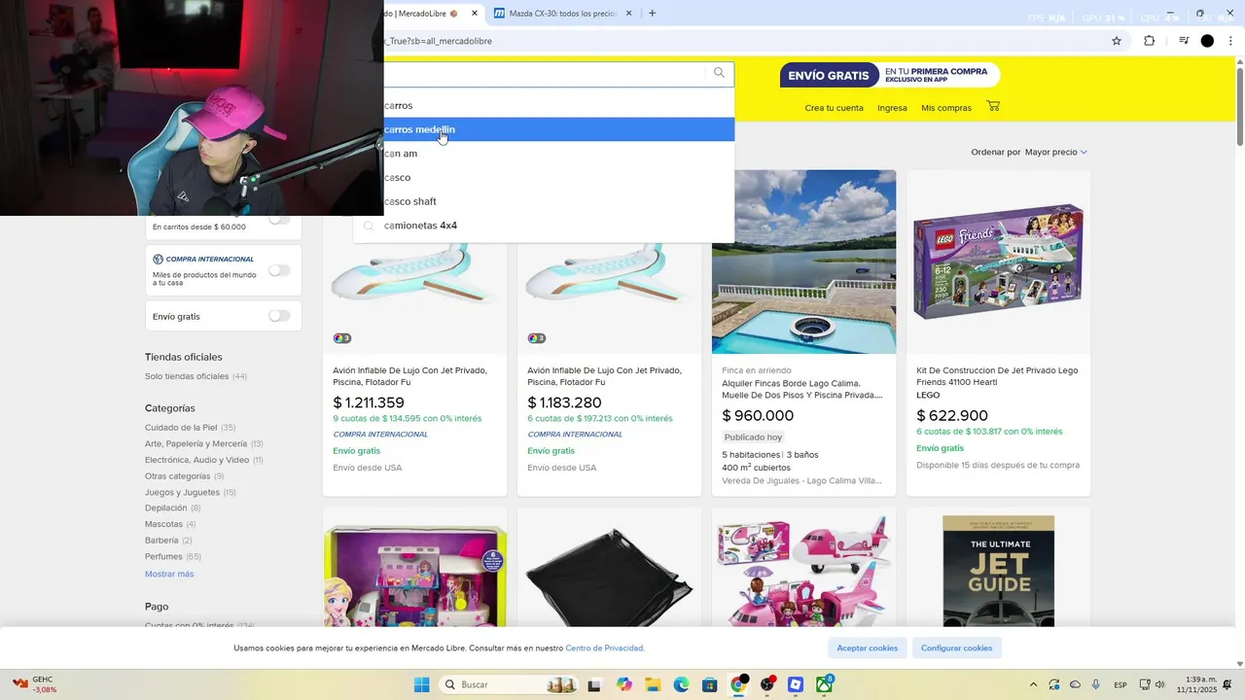Launch Copilot from the taskbar
Image resolution: width=1245 pixels, height=700 pixels.
click(623, 684)
